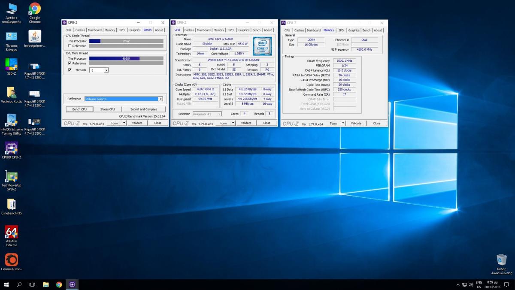
Task: Open File Explorer from the taskbar
Action: point(45,284)
